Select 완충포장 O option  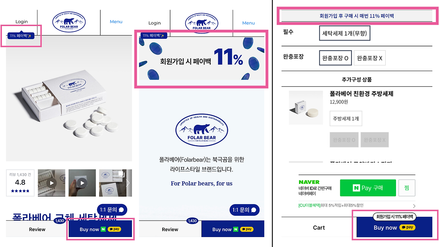point(335,58)
